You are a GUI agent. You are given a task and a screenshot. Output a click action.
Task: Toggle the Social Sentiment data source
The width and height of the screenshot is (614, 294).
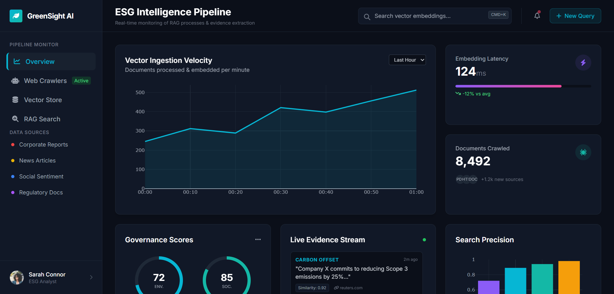click(x=41, y=177)
